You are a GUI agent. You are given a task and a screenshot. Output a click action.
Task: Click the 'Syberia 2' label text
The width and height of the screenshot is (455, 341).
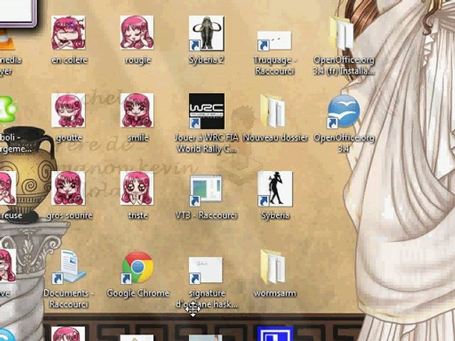(206, 60)
